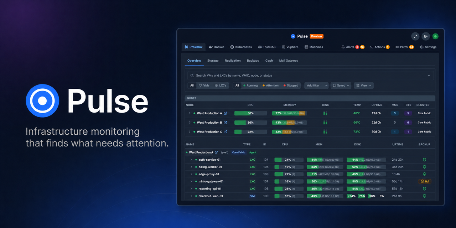The image size is (456, 228).
Task: Set status filter to Attention
Action: pyautogui.click(x=270, y=85)
